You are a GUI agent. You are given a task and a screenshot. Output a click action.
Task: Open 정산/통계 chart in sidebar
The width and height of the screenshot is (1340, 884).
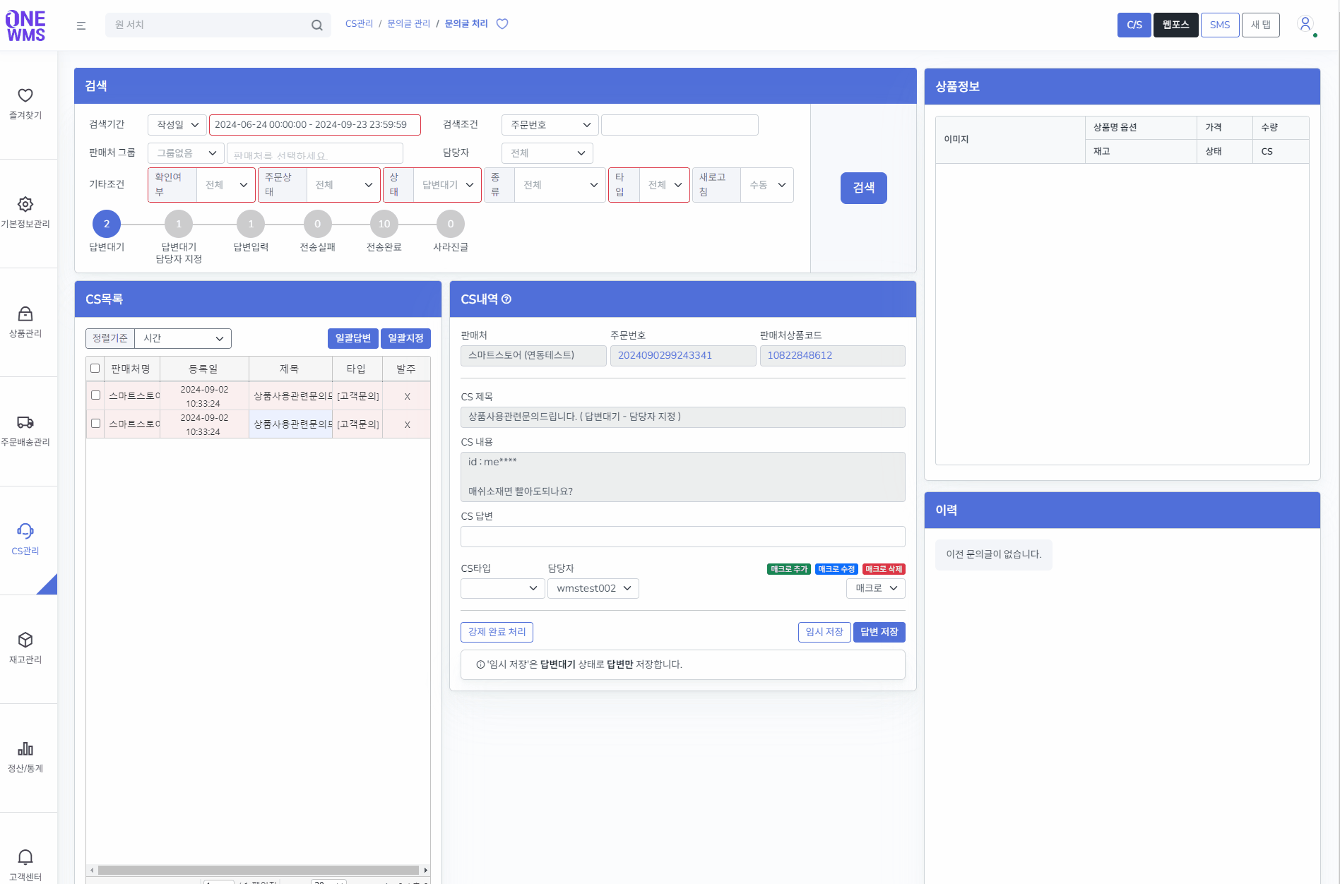click(x=25, y=757)
